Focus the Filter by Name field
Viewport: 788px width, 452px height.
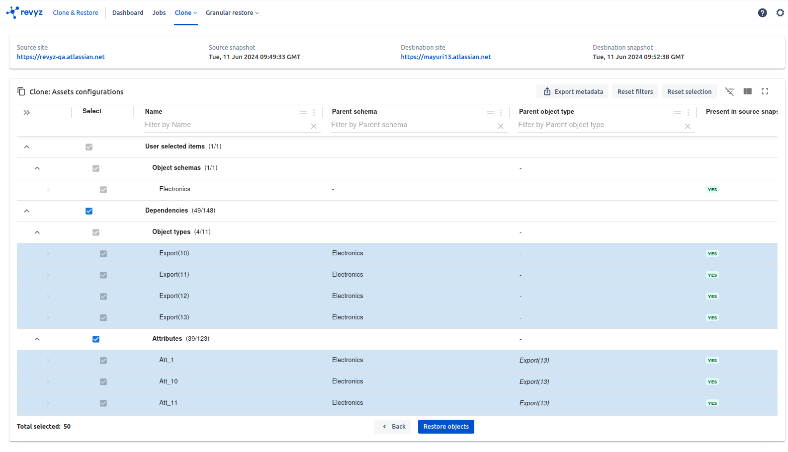tap(226, 125)
